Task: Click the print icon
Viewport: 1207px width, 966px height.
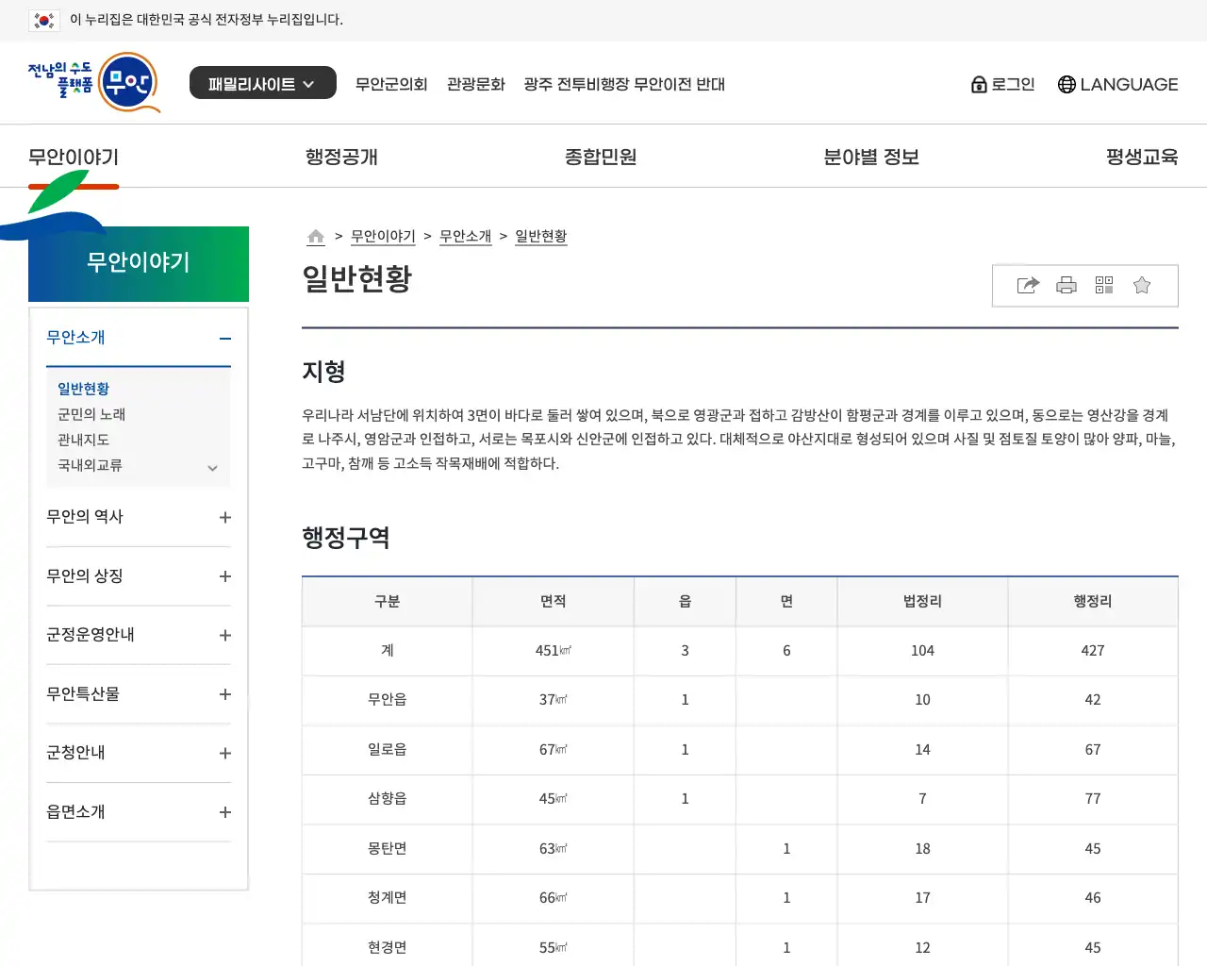Action: (1066, 285)
